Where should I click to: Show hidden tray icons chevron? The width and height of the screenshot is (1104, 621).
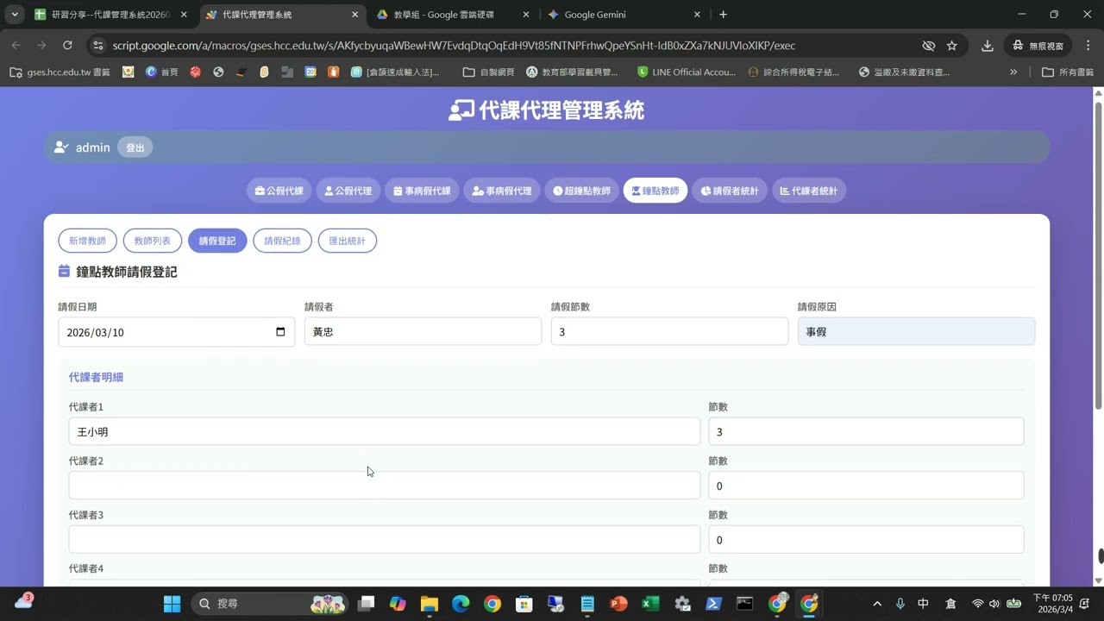point(877,604)
